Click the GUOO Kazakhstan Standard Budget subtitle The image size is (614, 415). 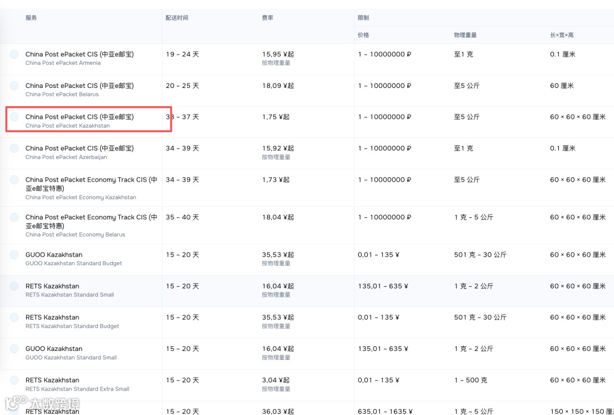(73, 263)
